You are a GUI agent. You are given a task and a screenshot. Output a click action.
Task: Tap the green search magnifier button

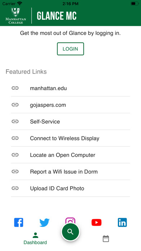pos(70,232)
